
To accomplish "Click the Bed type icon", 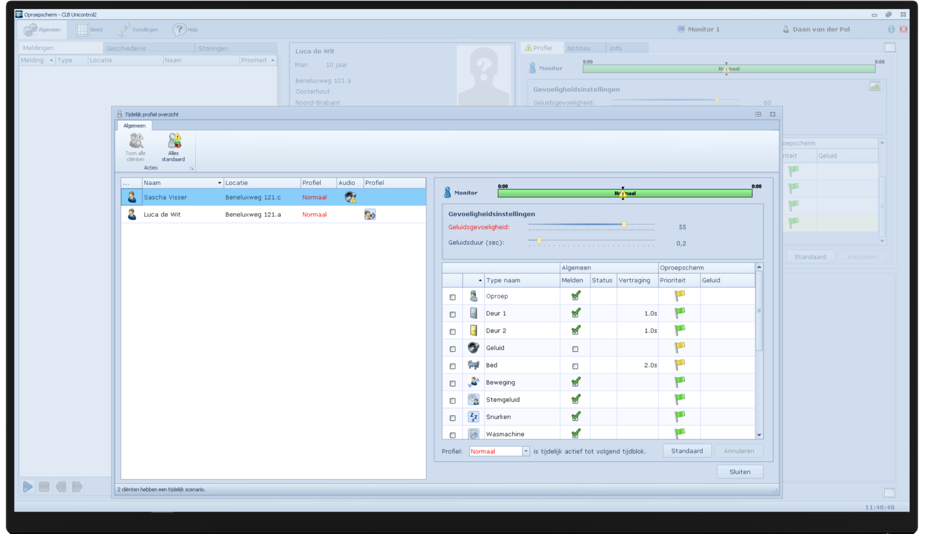I will coord(473,365).
